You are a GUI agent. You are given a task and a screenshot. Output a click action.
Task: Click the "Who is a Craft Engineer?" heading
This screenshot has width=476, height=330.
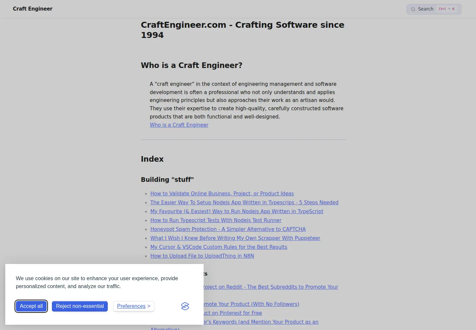tap(191, 65)
